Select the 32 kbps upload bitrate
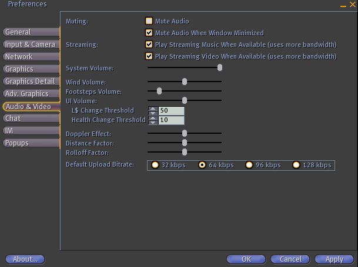This screenshot has width=358, height=267. click(x=156, y=165)
